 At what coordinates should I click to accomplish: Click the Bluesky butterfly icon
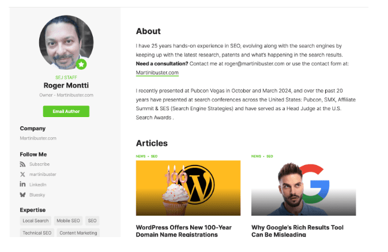click(x=22, y=195)
